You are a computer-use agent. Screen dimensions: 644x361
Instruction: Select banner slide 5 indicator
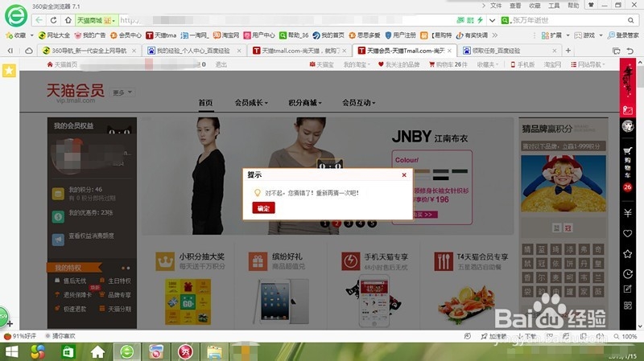[x=372, y=224]
